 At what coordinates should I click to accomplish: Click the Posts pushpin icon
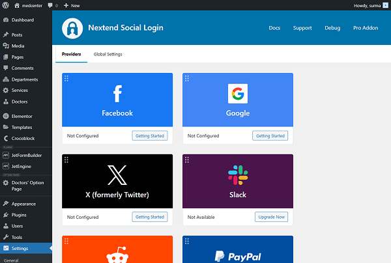(6, 35)
